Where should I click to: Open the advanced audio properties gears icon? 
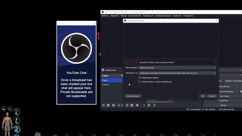(149, 105)
